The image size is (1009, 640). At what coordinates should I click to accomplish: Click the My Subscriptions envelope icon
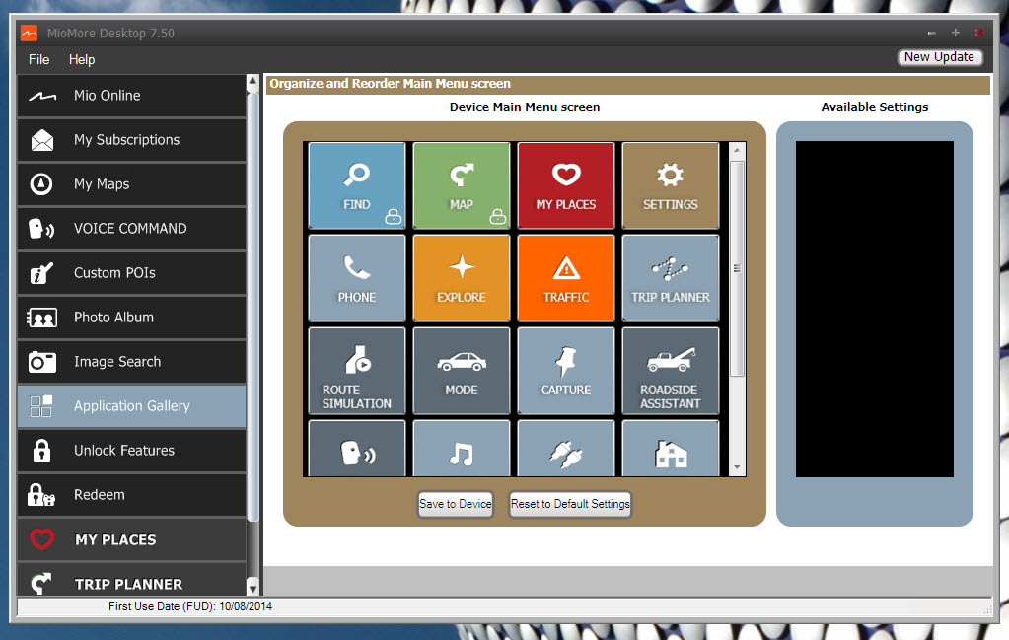pyautogui.click(x=41, y=140)
